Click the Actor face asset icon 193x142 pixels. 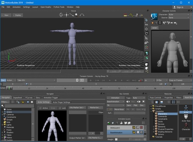[186, 117]
